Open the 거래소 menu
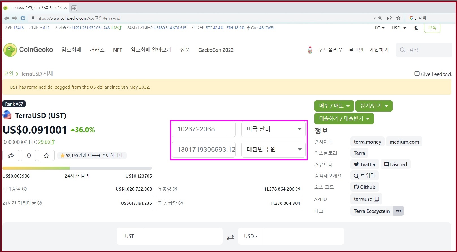The image size is (457, 252). 97,50
